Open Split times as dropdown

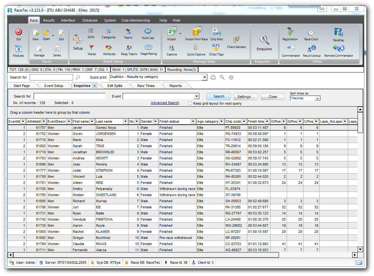318,99
